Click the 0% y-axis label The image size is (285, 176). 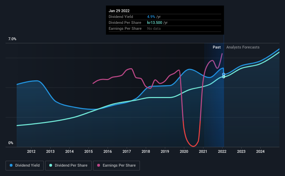pos(11,143)
